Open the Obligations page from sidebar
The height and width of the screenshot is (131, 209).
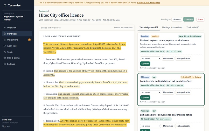click(17, 40)
